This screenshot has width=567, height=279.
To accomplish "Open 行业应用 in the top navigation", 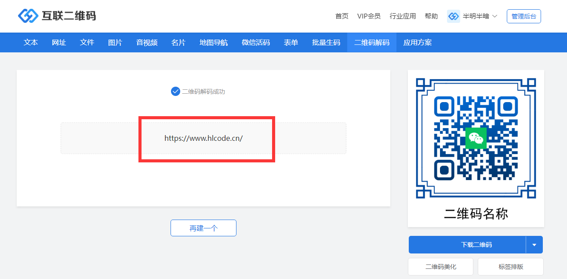I will [403, 16].
